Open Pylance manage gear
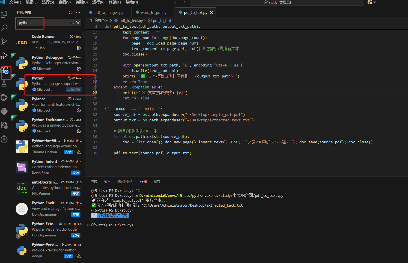Image resolution: width=408 pixels, height=263 pixels. pos(79,110)
